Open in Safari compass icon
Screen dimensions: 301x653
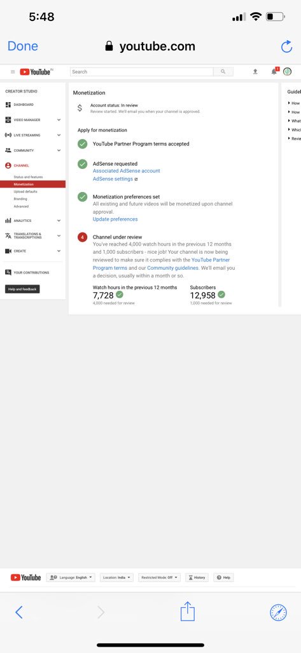coord(278,612)
